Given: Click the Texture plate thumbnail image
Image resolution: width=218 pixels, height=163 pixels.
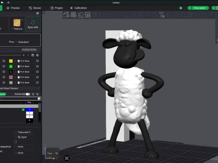Looking at the screenshot, I should tap(17, 23).
